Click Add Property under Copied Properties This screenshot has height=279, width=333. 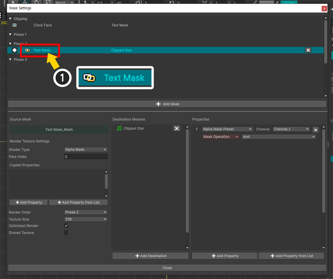[29, 202]
